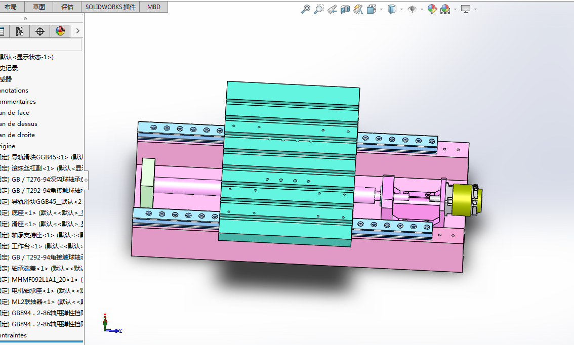Open the DimXpertManager crosshair tab
Screen dimensions: 574x345
click(40, 31)
